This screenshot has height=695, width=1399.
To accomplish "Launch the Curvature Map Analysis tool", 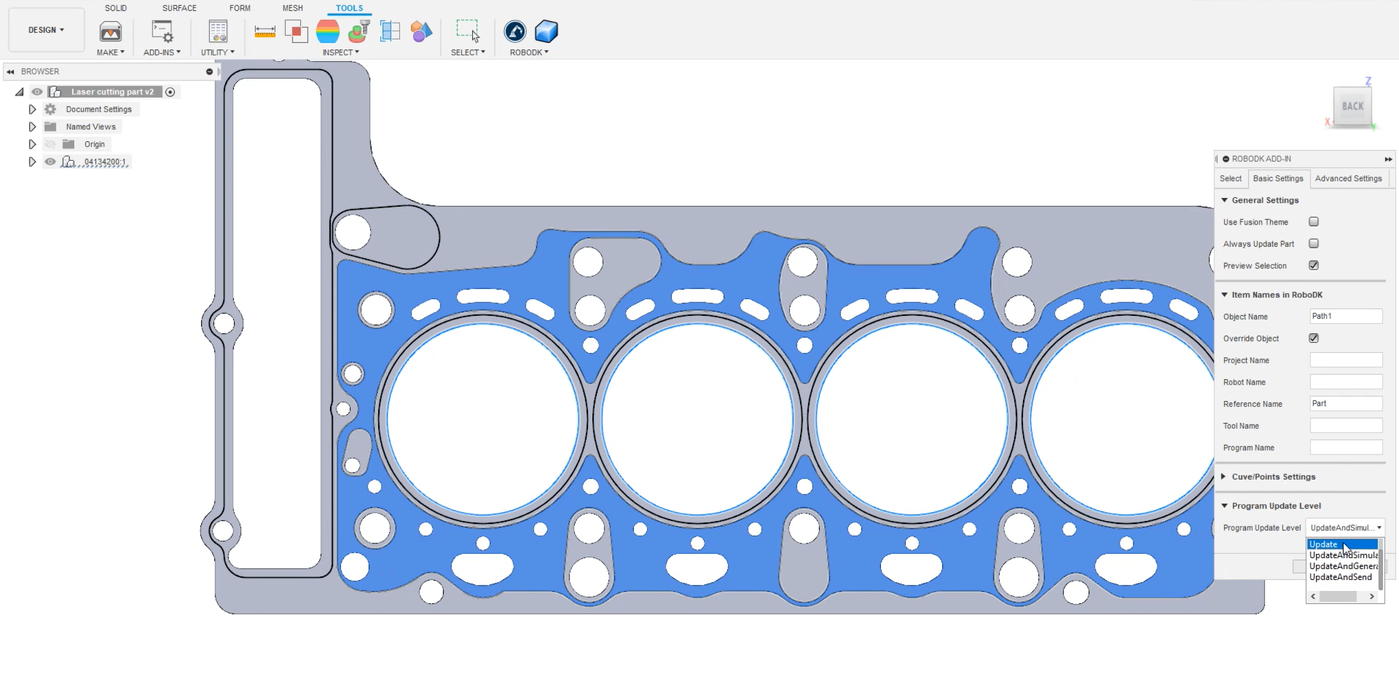I will pos(328,31).
